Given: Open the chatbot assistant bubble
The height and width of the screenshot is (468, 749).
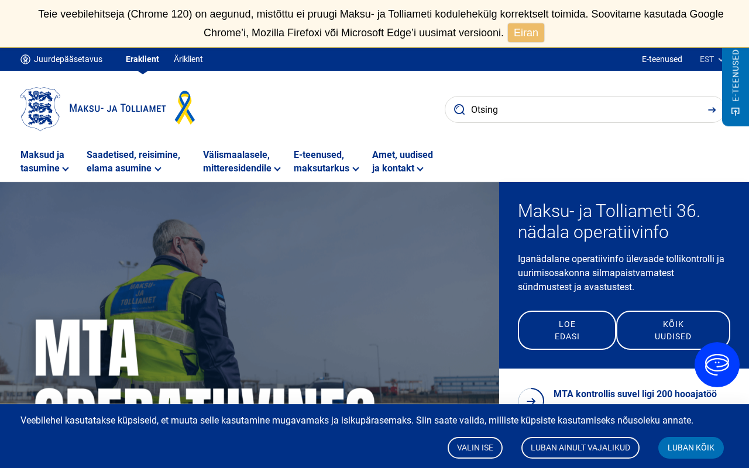Looking at the screenshot, I should tap(717, 364).
